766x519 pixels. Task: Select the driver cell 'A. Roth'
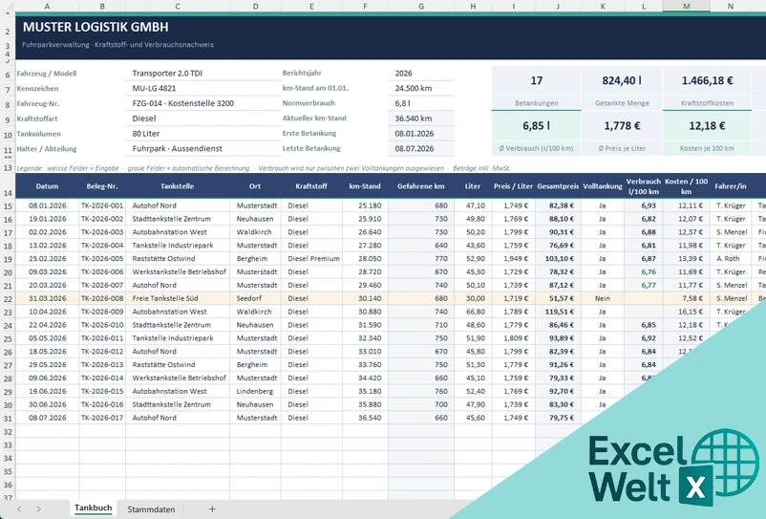pyautogui.click(x=731, y=258)
